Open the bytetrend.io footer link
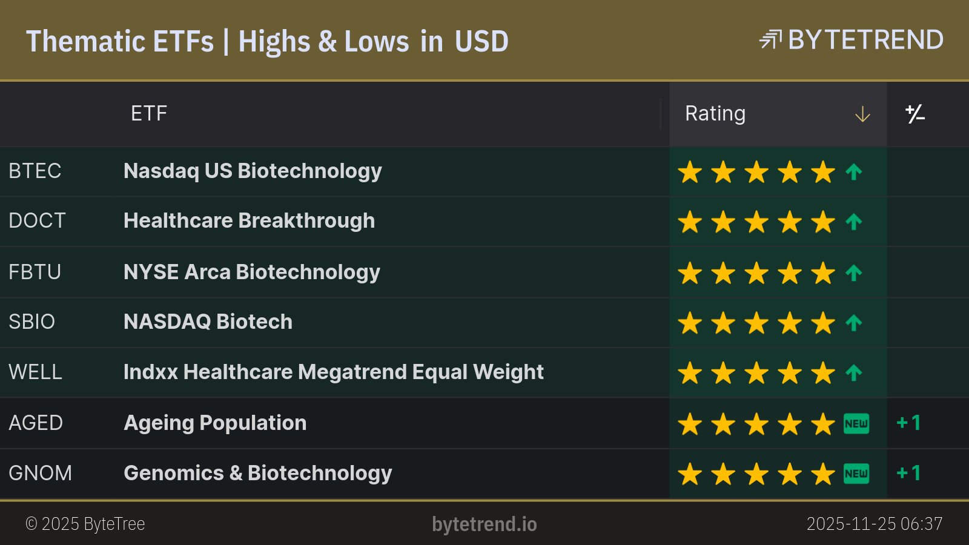 coord(484,524)
